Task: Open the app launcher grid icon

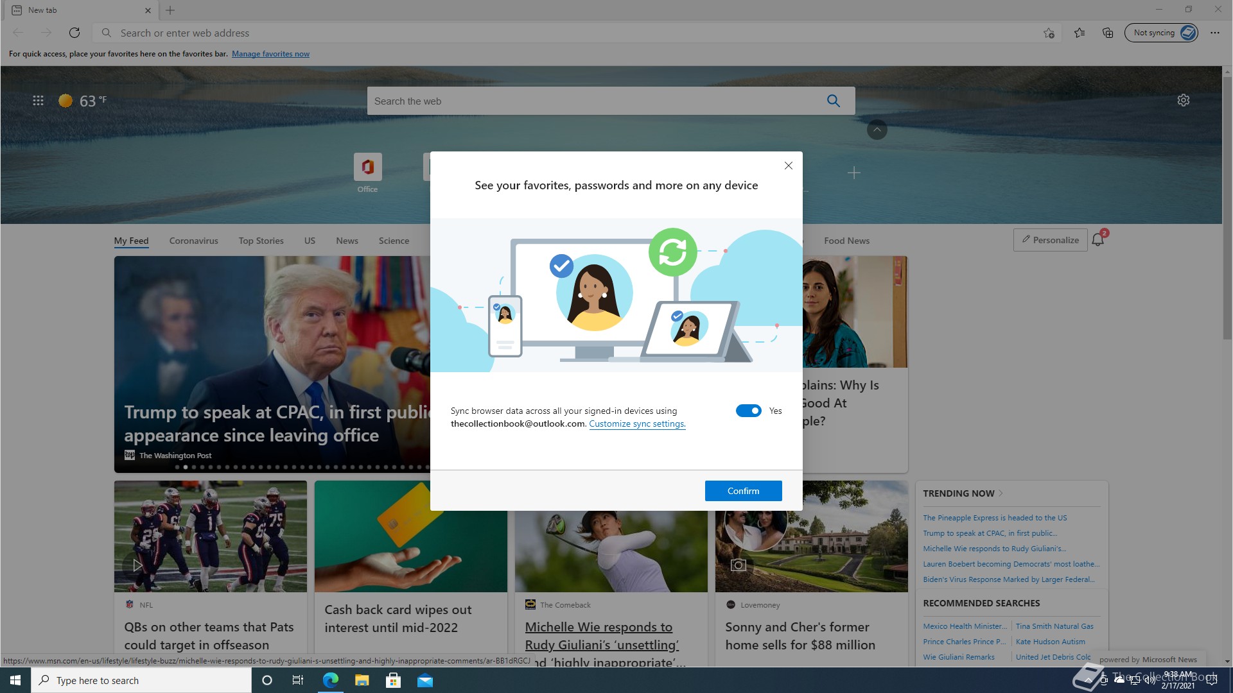Action: (38, 101)
